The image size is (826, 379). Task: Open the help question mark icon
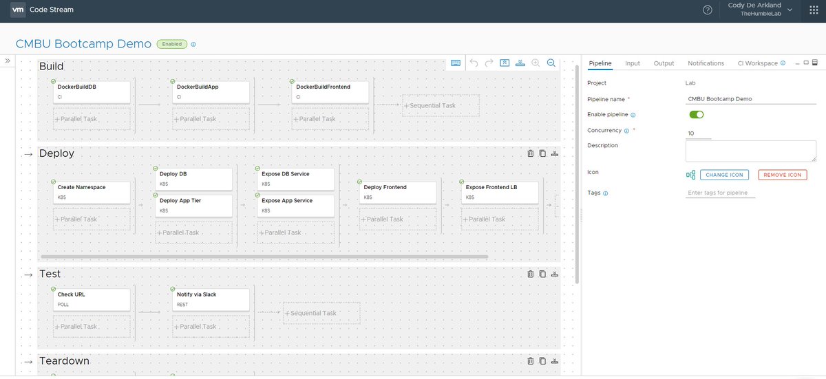[x=708, y=10]
